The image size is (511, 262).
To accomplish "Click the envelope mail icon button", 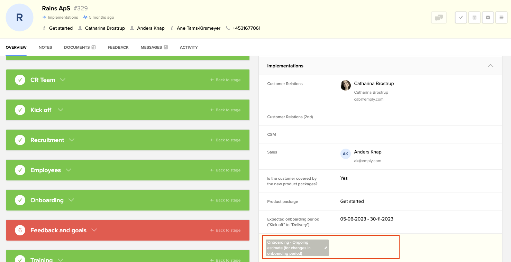I will 488,18.
